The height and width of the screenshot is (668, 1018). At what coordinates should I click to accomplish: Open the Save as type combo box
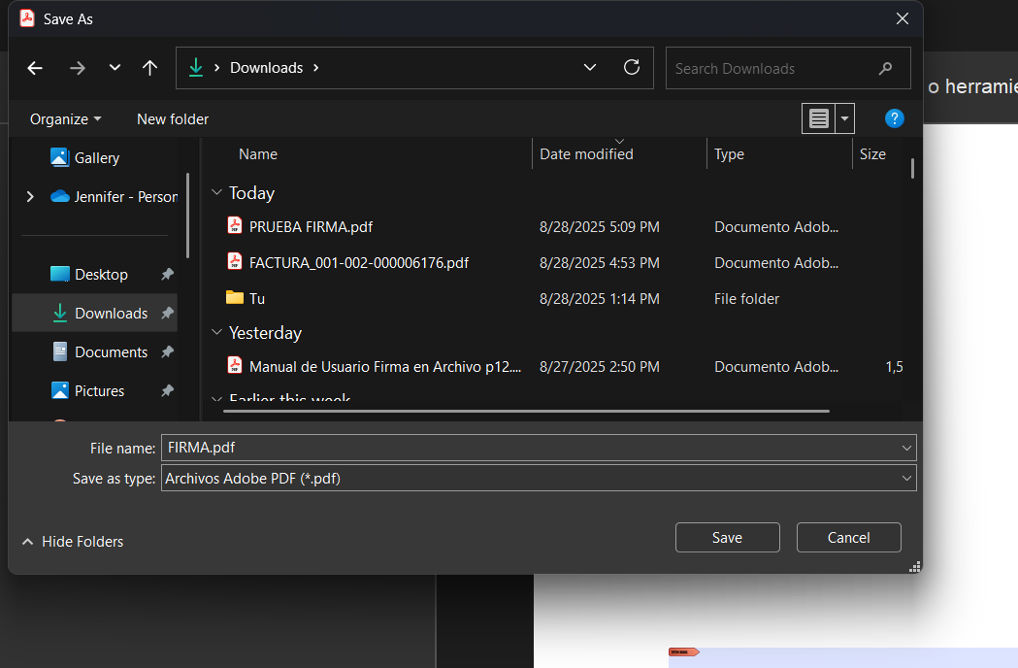pyautogui.click(x=539, y=479)
